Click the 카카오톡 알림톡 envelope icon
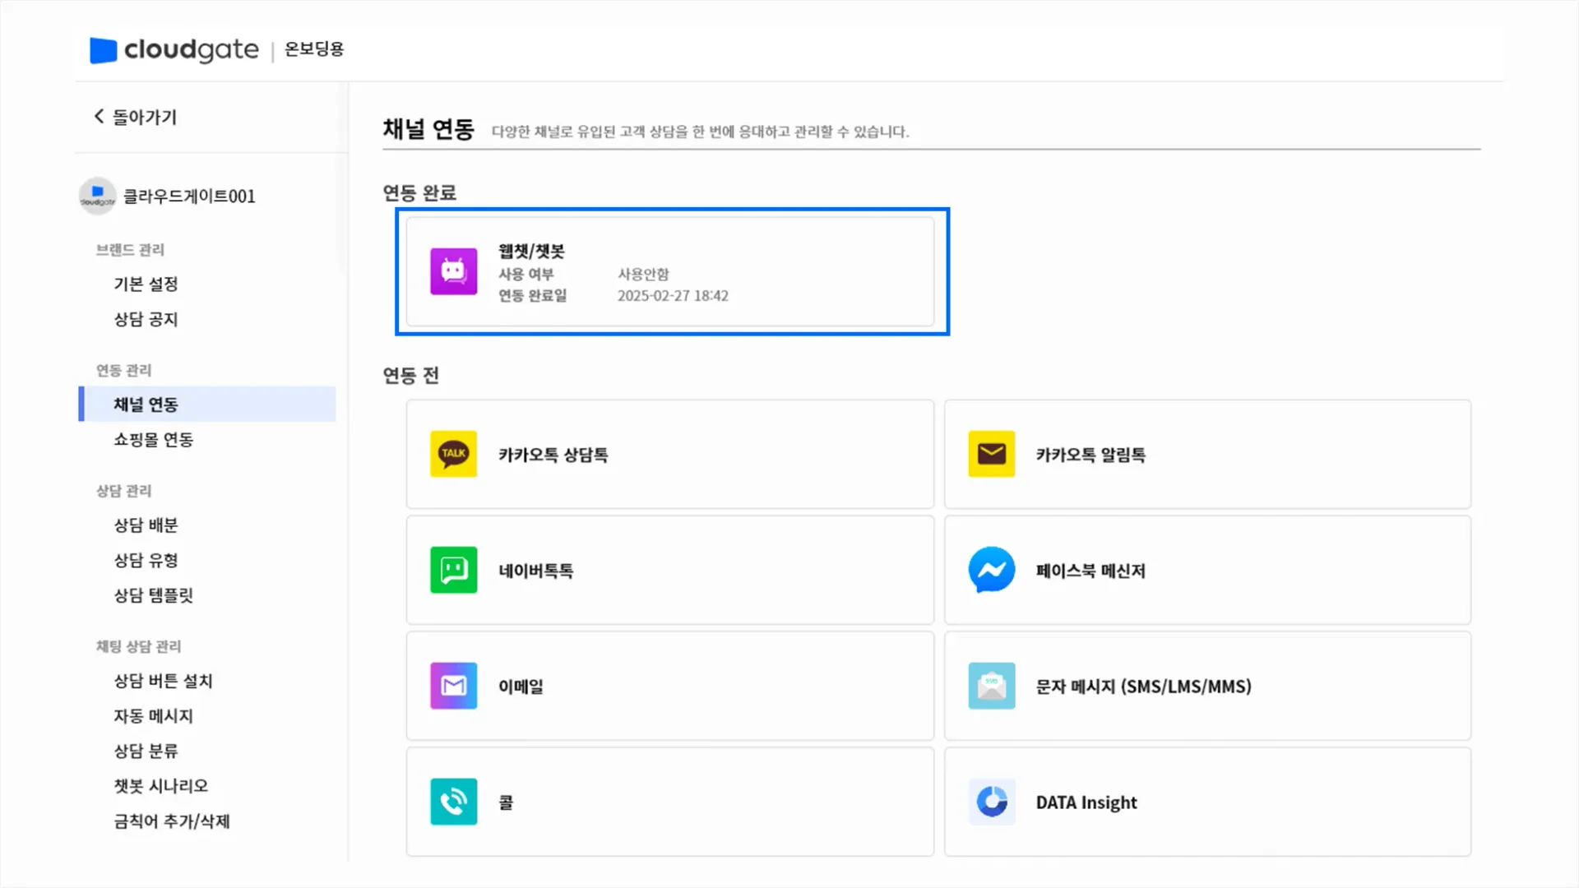 pyautogui.click(x=991, y=455)
